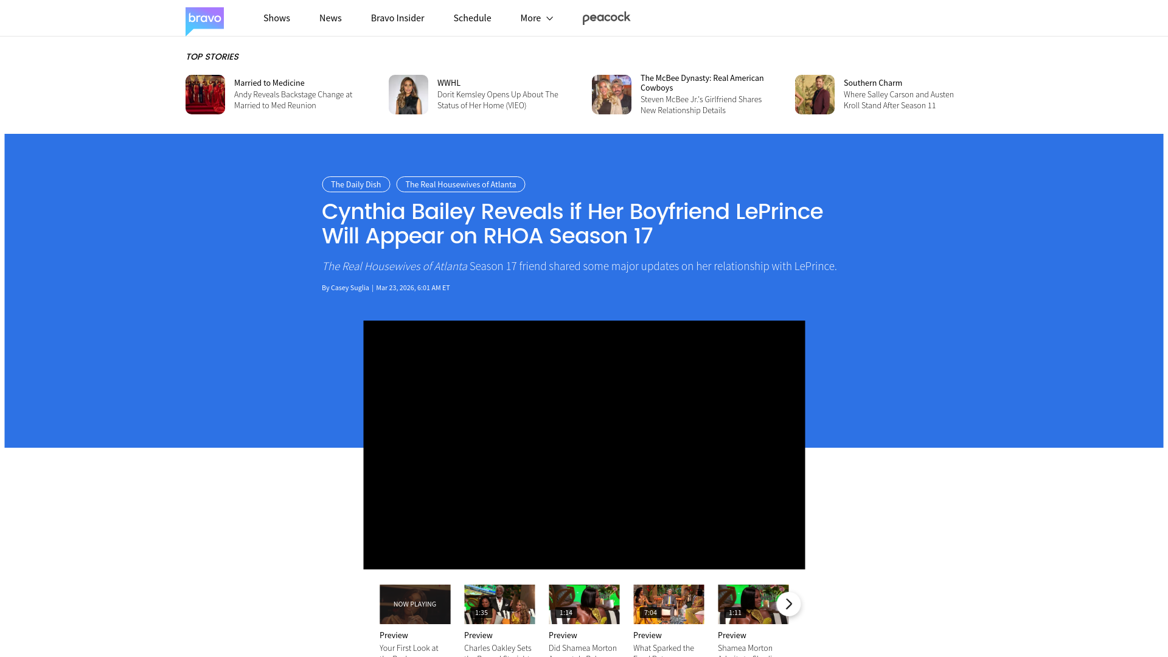This screenshot has width=1168, height=657.
Task: Open the Peacock logo link
Action: (606, 18)
